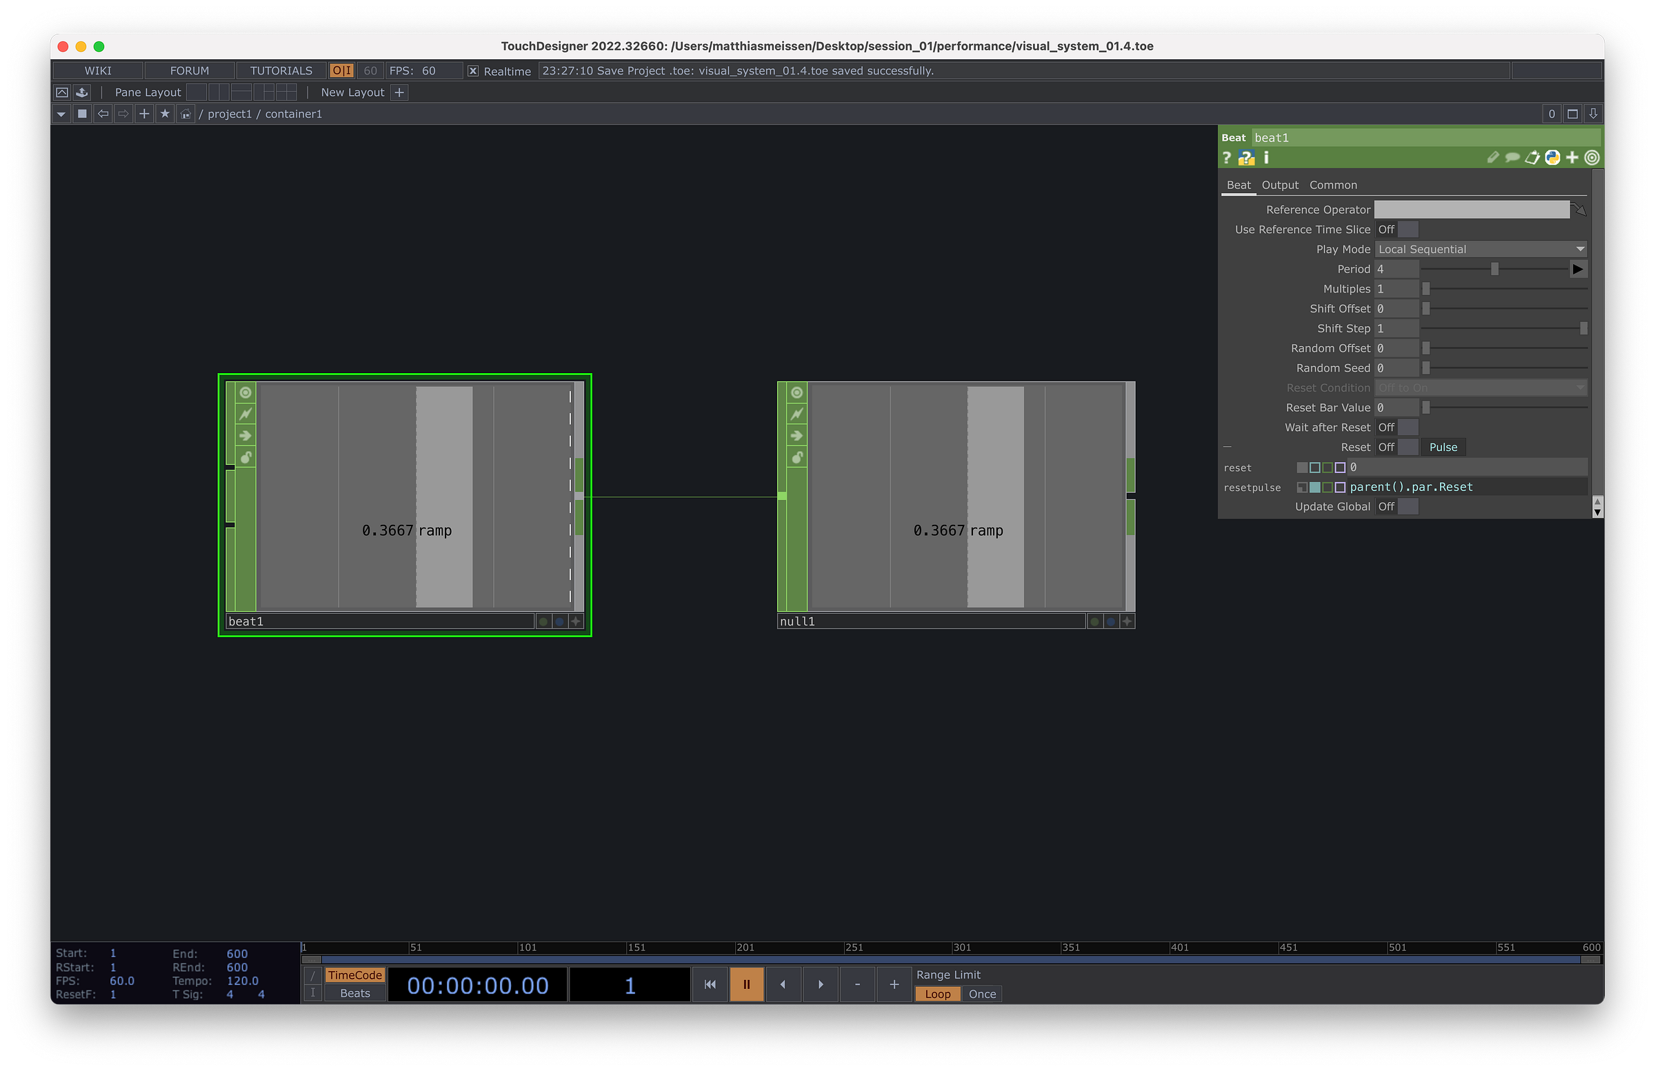The image size is (1655, 1071).
Task: Adjust the Period slider handle
Action: click(x=1494, y=269)
